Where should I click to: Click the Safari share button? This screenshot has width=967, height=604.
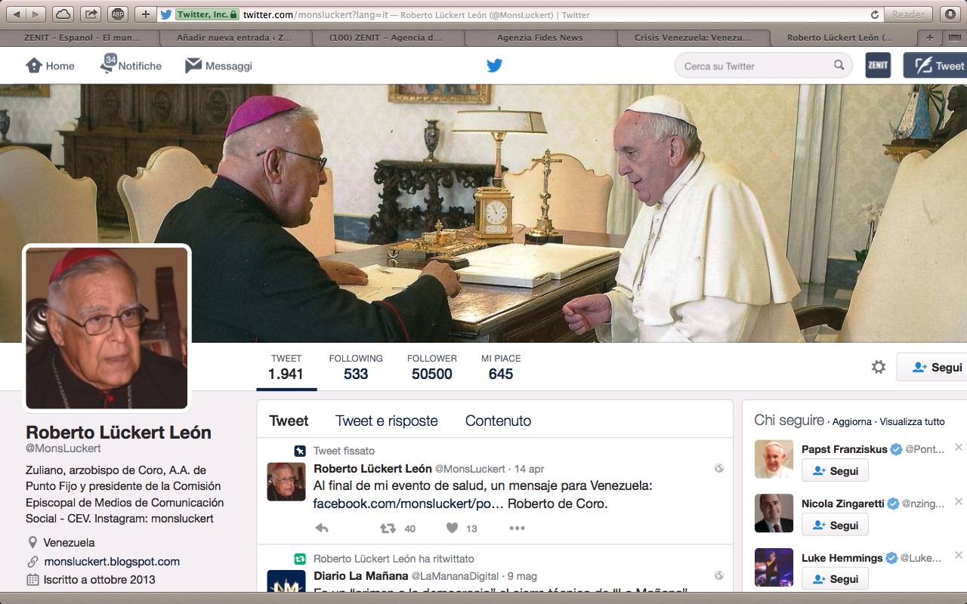90,14
